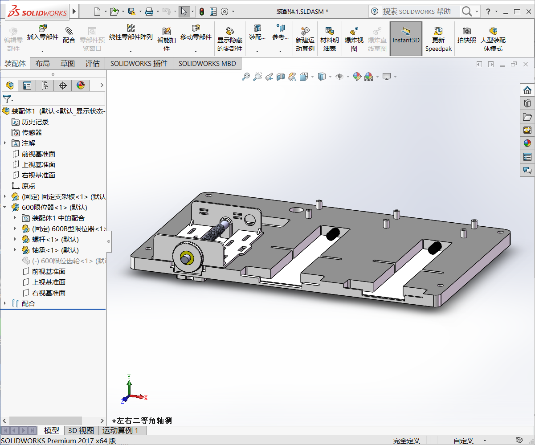Select the 模型 (Model) bottom tab
535x445 pixels.
click(x=52, y=430)
